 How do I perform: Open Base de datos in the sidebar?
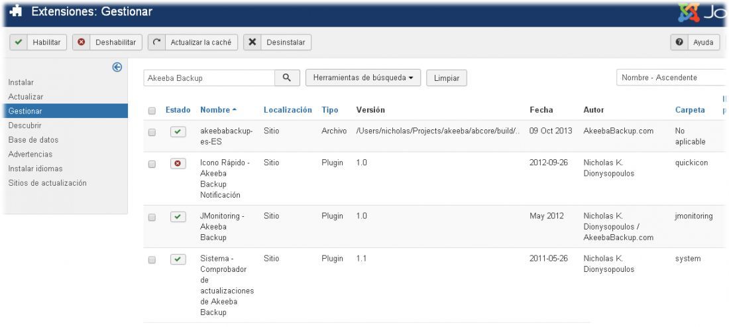(33, 140)
